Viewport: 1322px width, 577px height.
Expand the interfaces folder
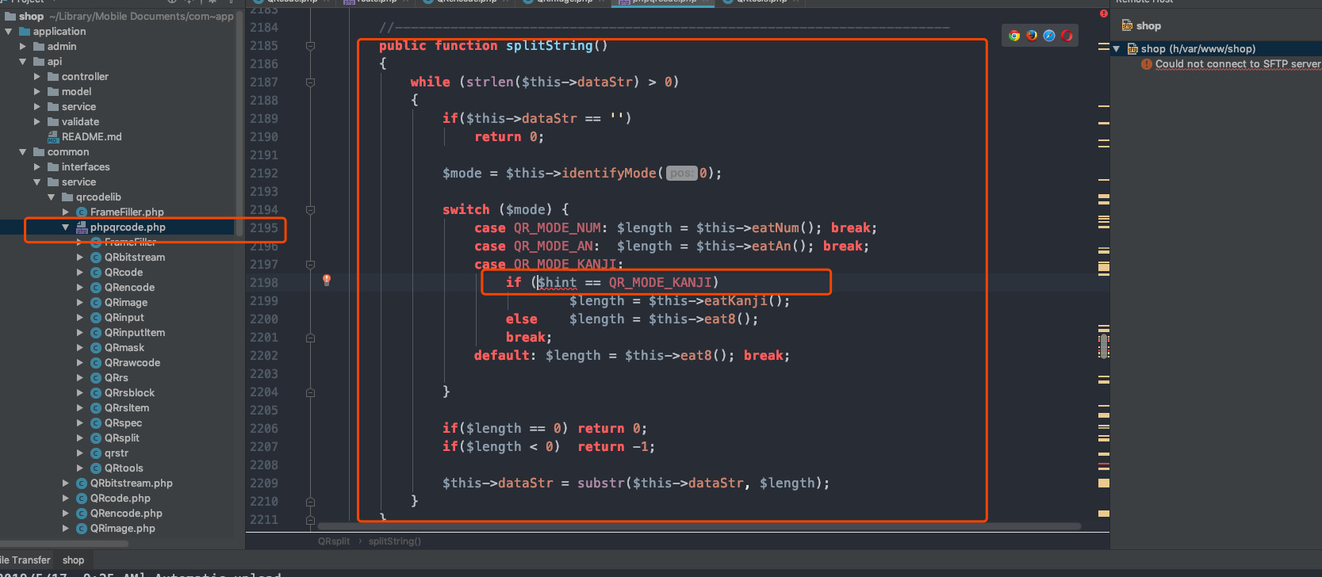(37, 167)
